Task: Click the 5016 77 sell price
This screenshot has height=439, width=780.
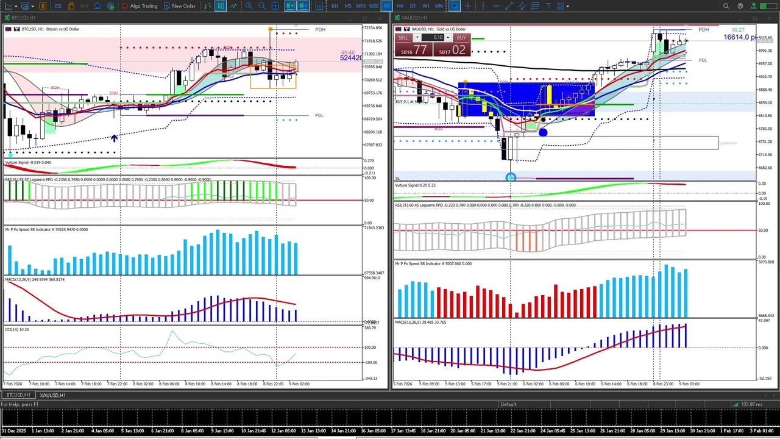Action: [414, 49]
